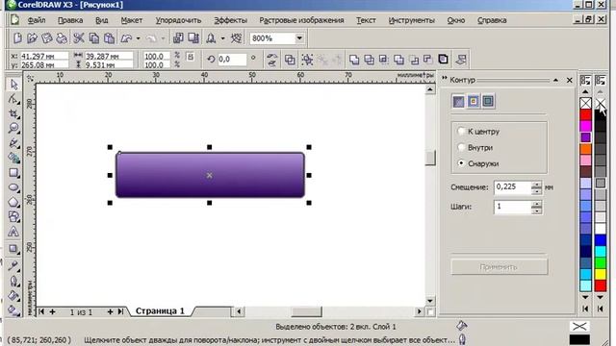Go to the last page button
The height and width of the screenshot is (346, 616).
120,311
